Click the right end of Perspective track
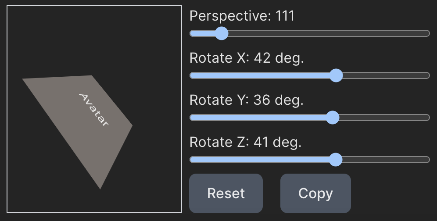 (x=427, y=33)
